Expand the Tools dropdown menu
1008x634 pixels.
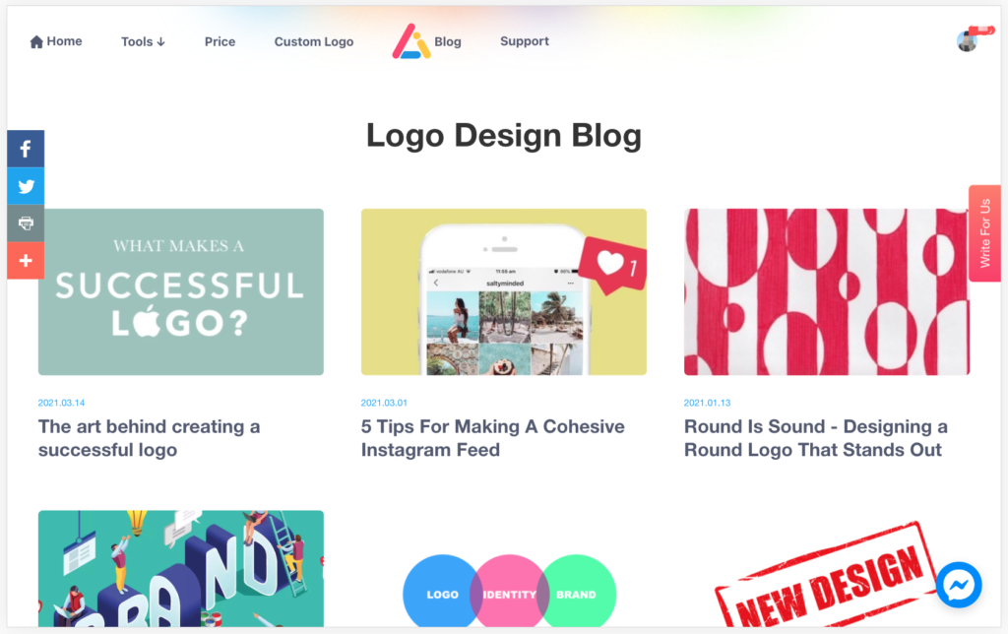pos(144,41)
